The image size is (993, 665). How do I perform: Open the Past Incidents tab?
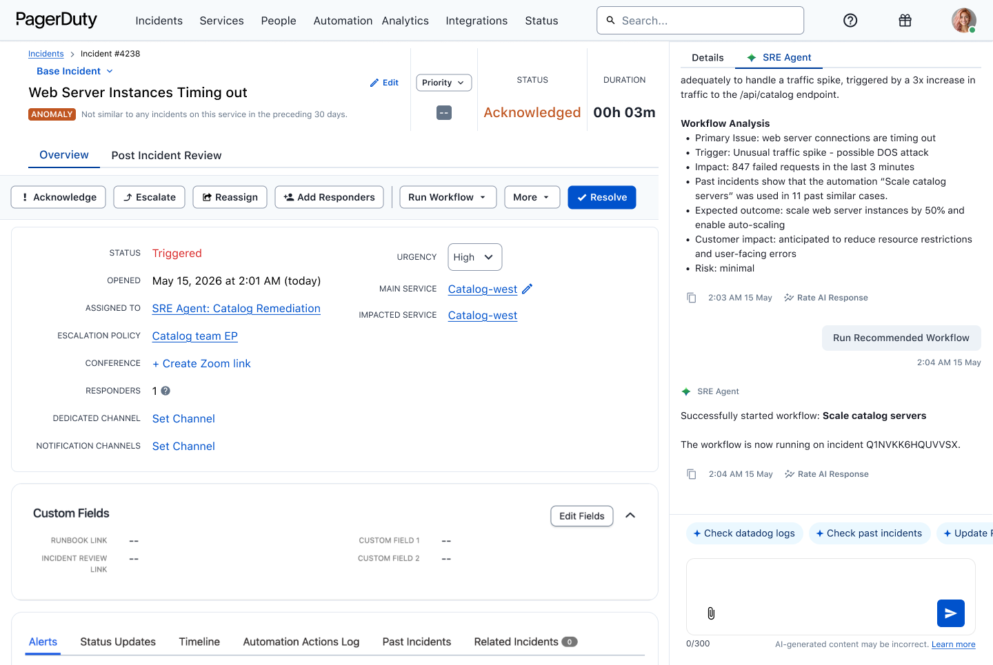coord(417,642)
